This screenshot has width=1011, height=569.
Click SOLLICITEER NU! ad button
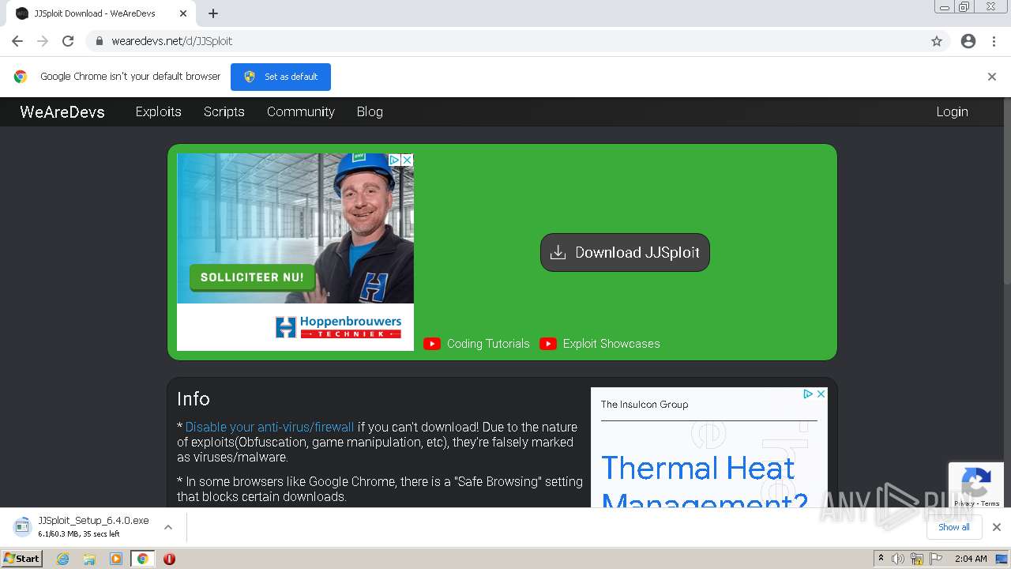252,277
